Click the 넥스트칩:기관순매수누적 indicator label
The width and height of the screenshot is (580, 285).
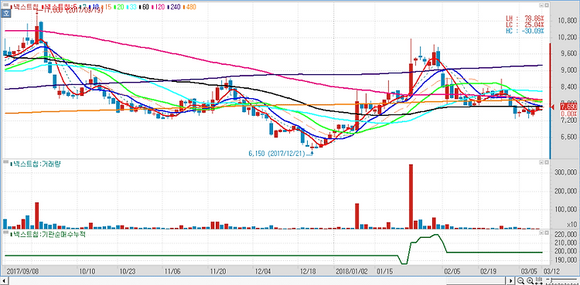[49, 234]
